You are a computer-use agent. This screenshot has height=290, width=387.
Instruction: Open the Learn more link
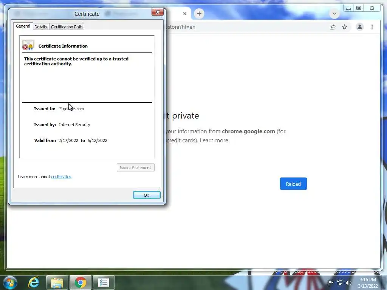click(214, 140)
